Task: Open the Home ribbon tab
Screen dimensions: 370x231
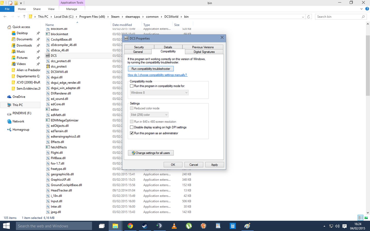Action: 22,9
